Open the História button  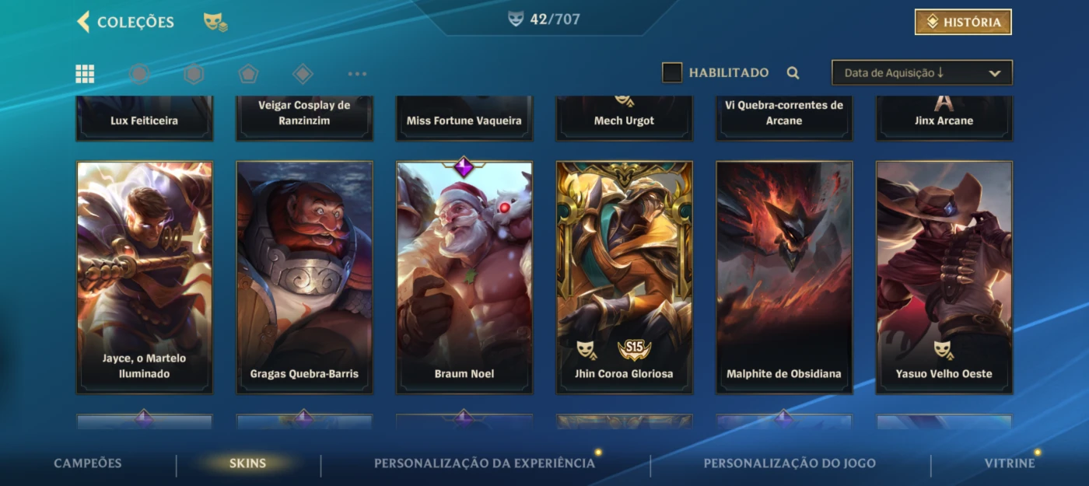[963, 23]
